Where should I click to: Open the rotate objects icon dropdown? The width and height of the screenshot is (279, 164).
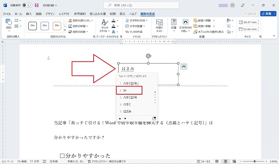[230, 32]
